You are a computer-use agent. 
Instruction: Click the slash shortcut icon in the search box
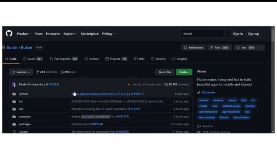pyautogui.click(x=226, y=34)
